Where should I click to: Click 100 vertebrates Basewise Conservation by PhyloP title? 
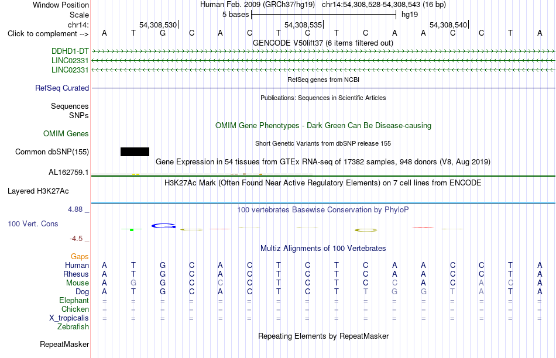pyautogui.click(x=323, y=210)
